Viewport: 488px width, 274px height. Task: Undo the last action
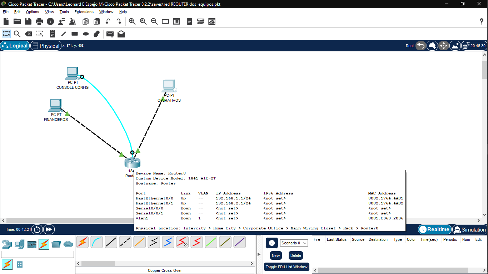pyautogui.click(x=108, y=21)
